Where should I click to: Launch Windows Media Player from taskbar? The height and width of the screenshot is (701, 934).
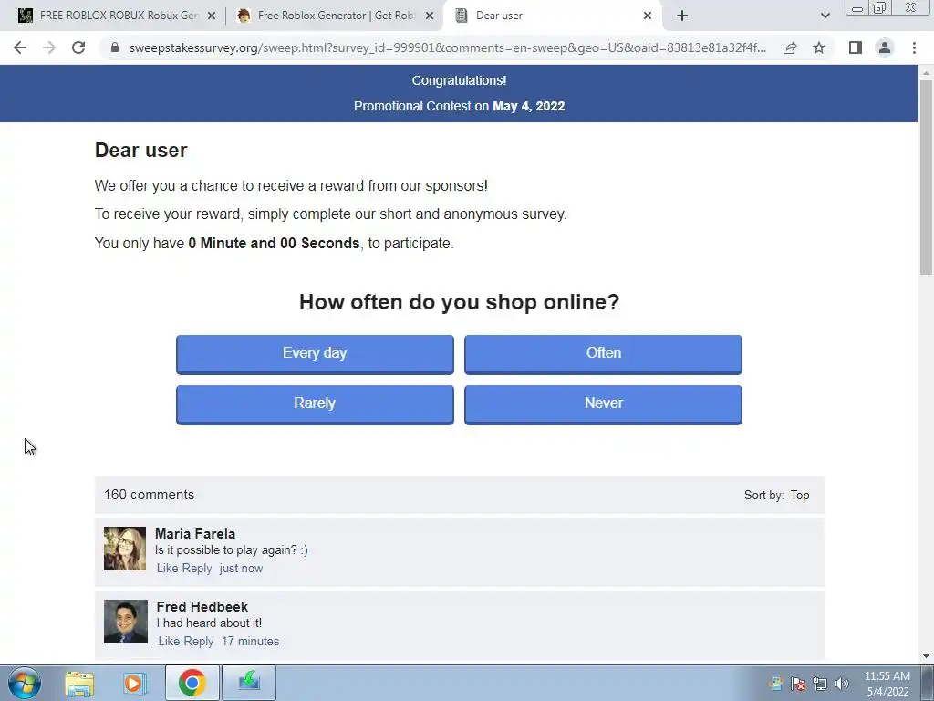click(x=135, y=683)
